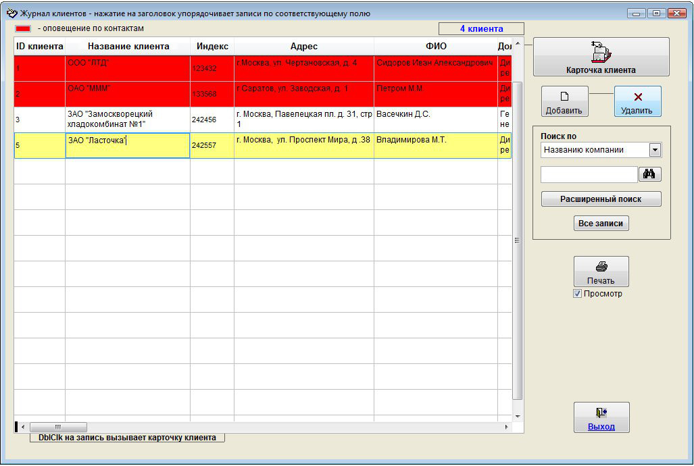694x466 pixels.
Task: Expand the Поиск по dropdown arrow
Action: click(655, 150)
